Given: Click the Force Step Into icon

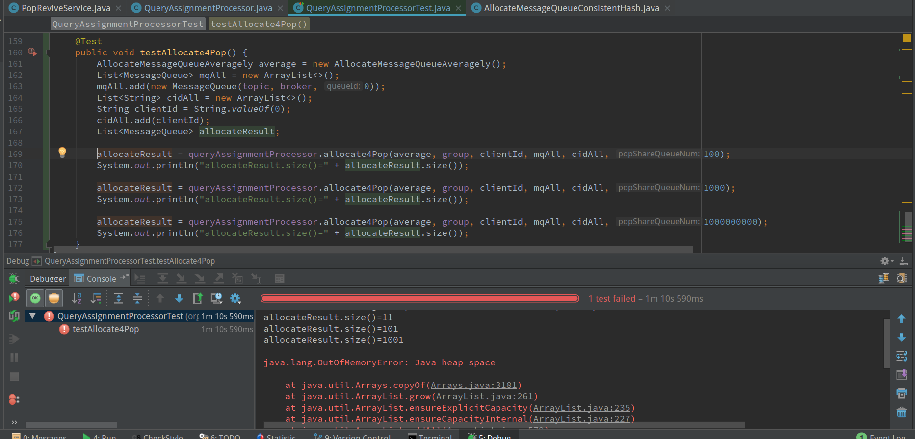Looking at the screenshot, I should 200,279.
